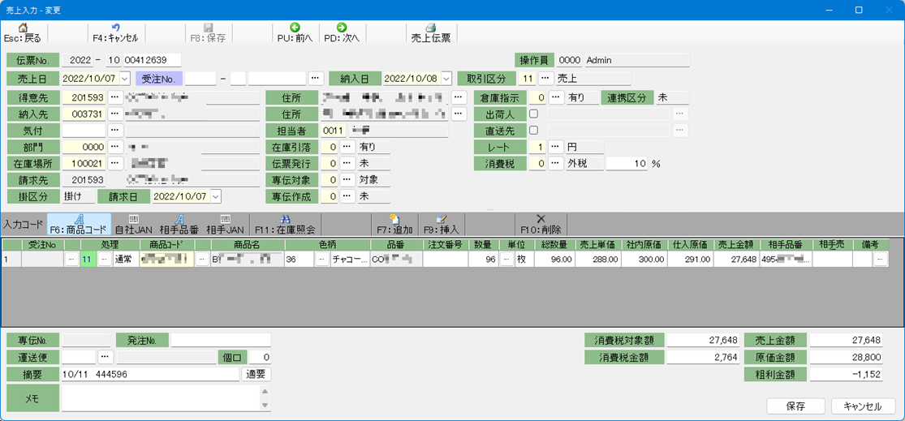Add a line with F7:追加
The width and height of the screenshot is (905, 421).
pyautogui.click(x=394, y=224)
